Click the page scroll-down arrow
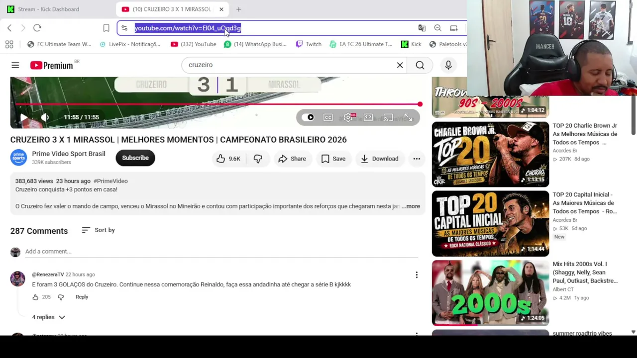Image resolution: width=637 pixels, height=358 pixels. pyautogui.click(x=634, y=332)
